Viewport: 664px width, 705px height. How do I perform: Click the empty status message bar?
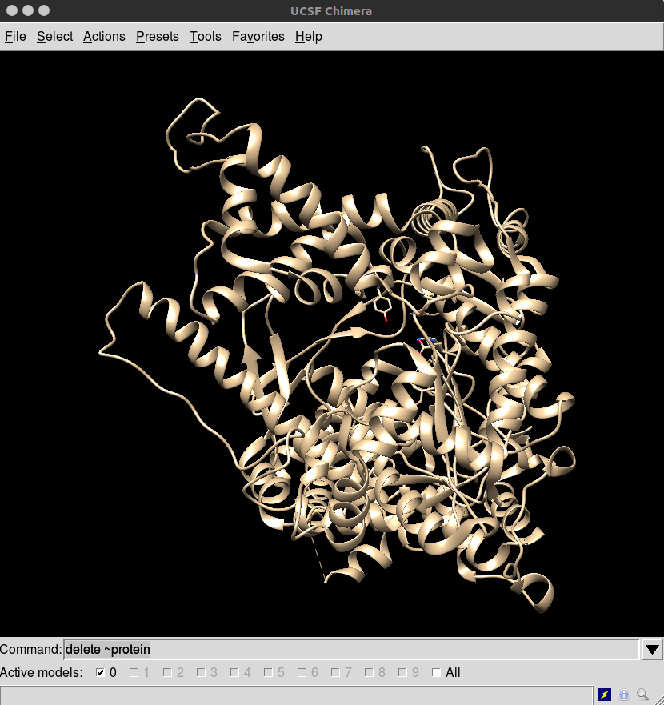296,695
